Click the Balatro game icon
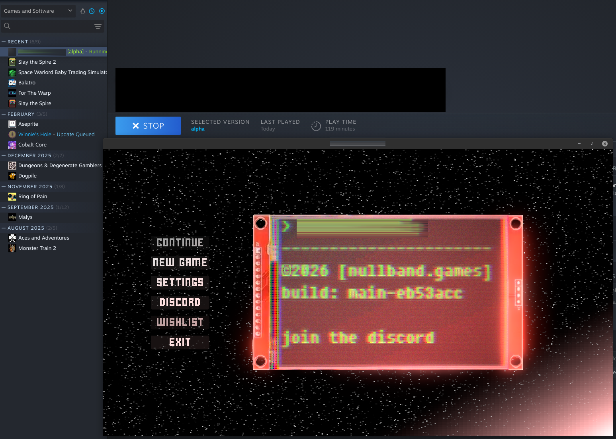 12,82
